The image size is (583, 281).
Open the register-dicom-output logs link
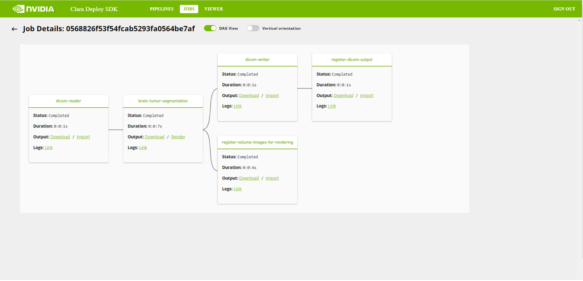[x=332, y=106]
